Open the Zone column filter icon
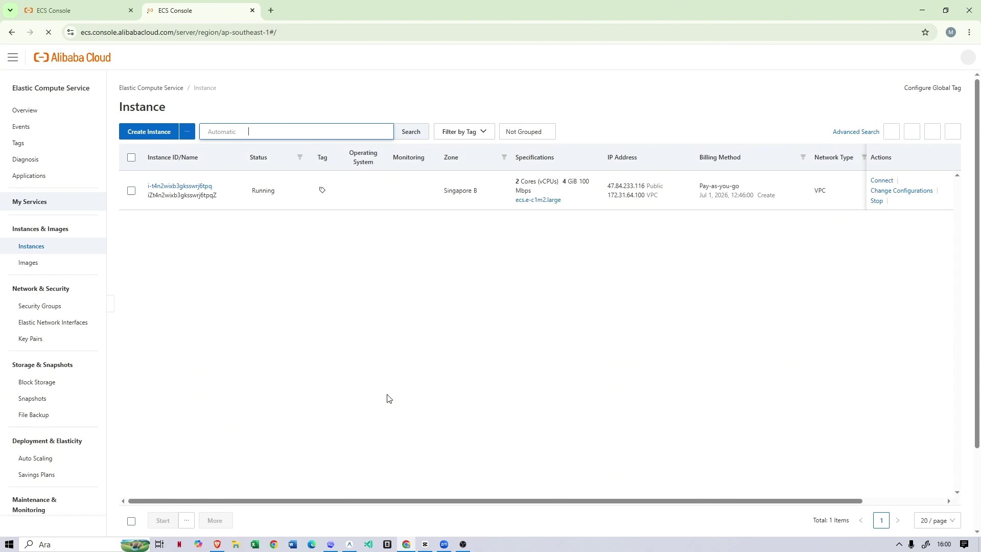Viewport: 981px width, 552px height. 504,157
